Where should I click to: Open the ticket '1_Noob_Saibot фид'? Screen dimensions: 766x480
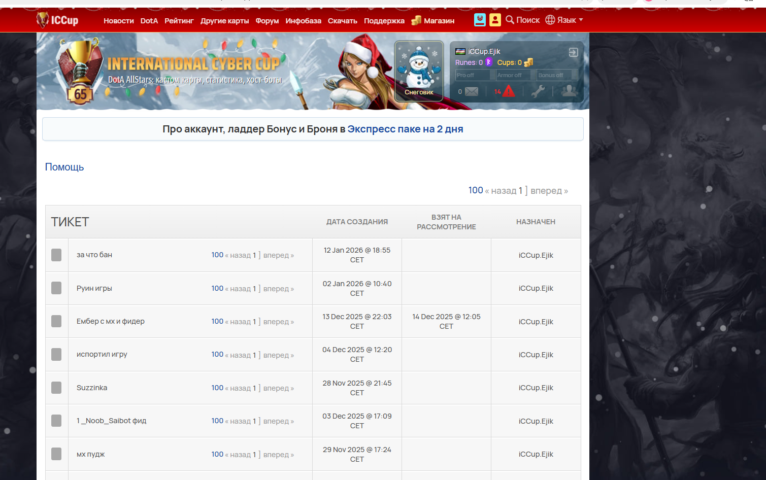(112, 421)
